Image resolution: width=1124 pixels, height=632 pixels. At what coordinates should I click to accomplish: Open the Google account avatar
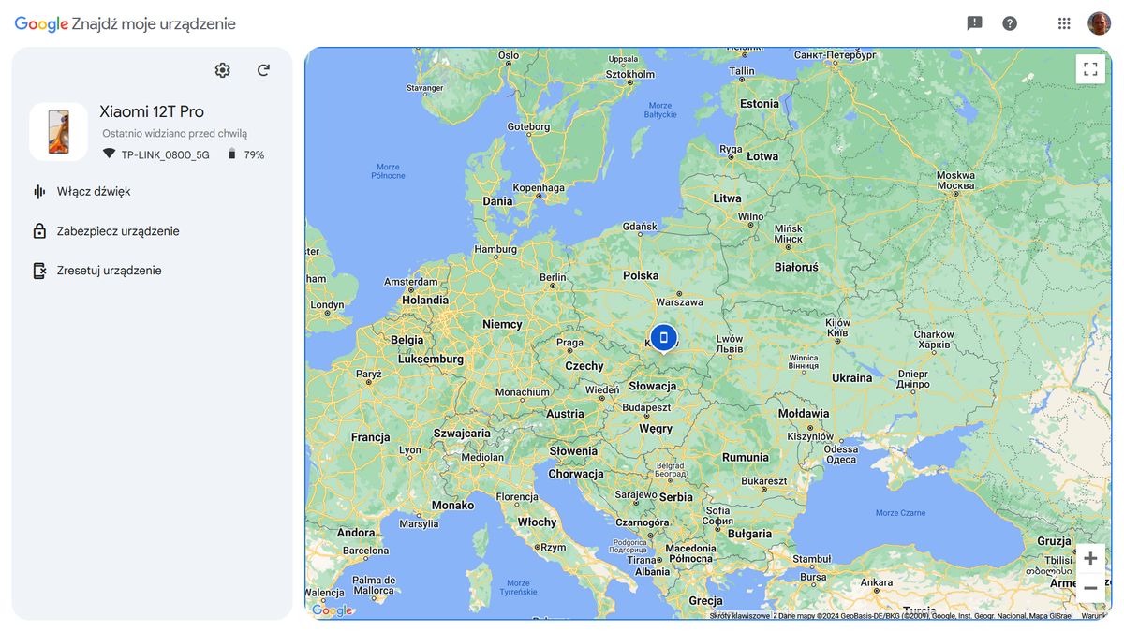coord(1099,23)
